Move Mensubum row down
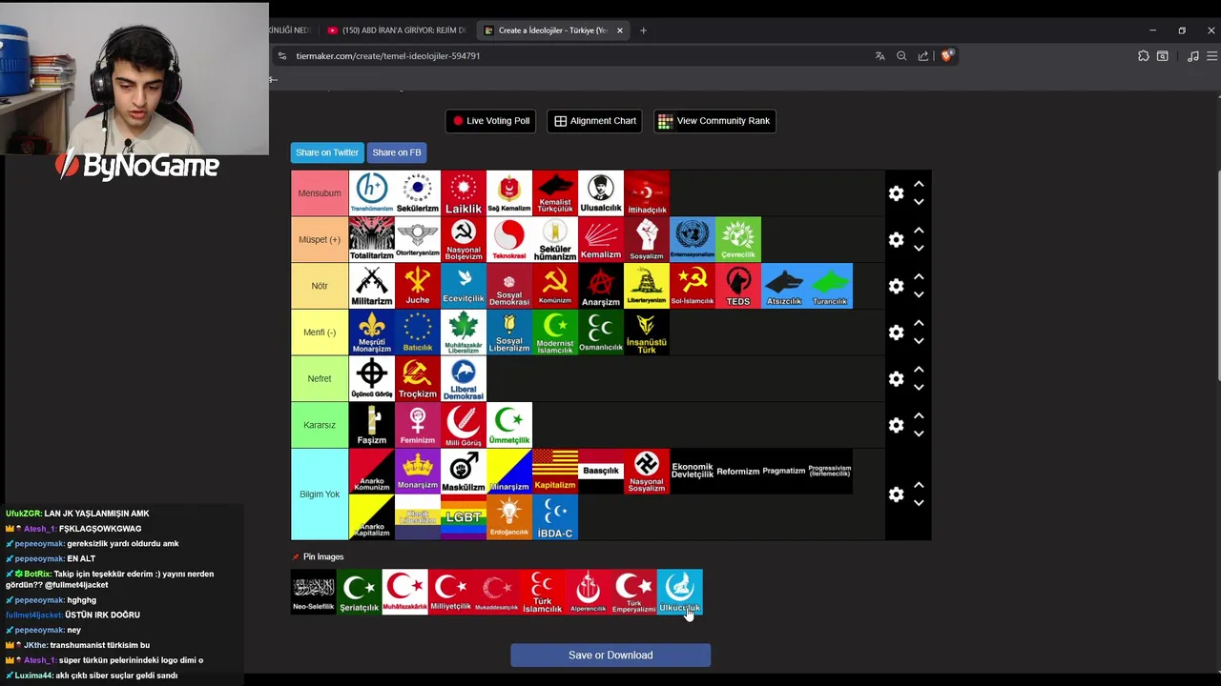This screenshot has height=686, width=1221. point(919,202)
